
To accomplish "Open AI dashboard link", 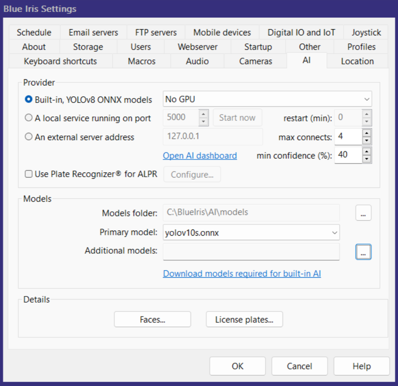I will pyautogui.click(x=200, y=156).
